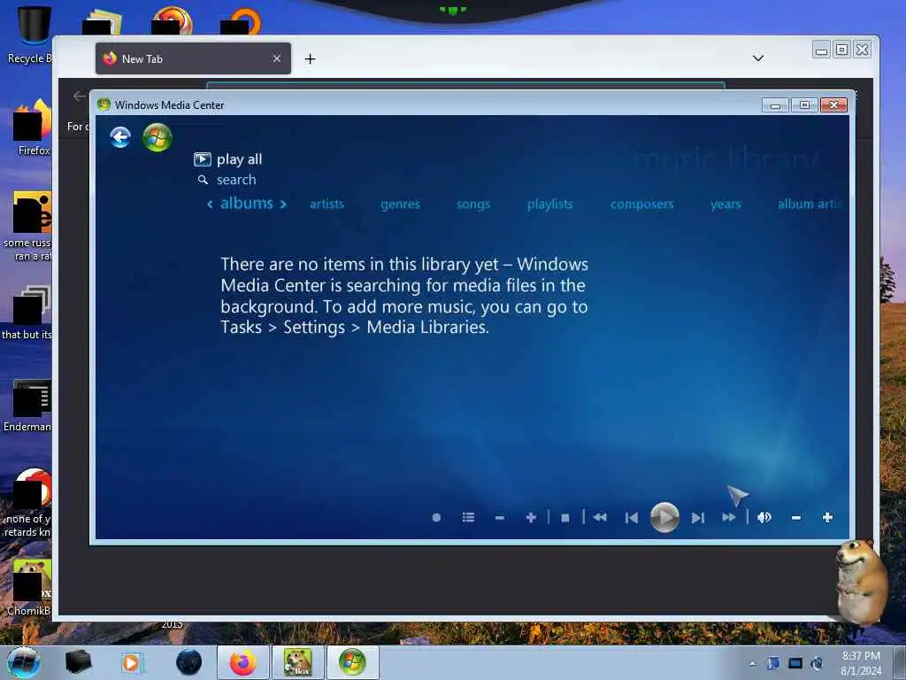The width and height of the screenshot is (906, 680).
Task: Switch to Media Center on the taskbar
Action: 352,662
